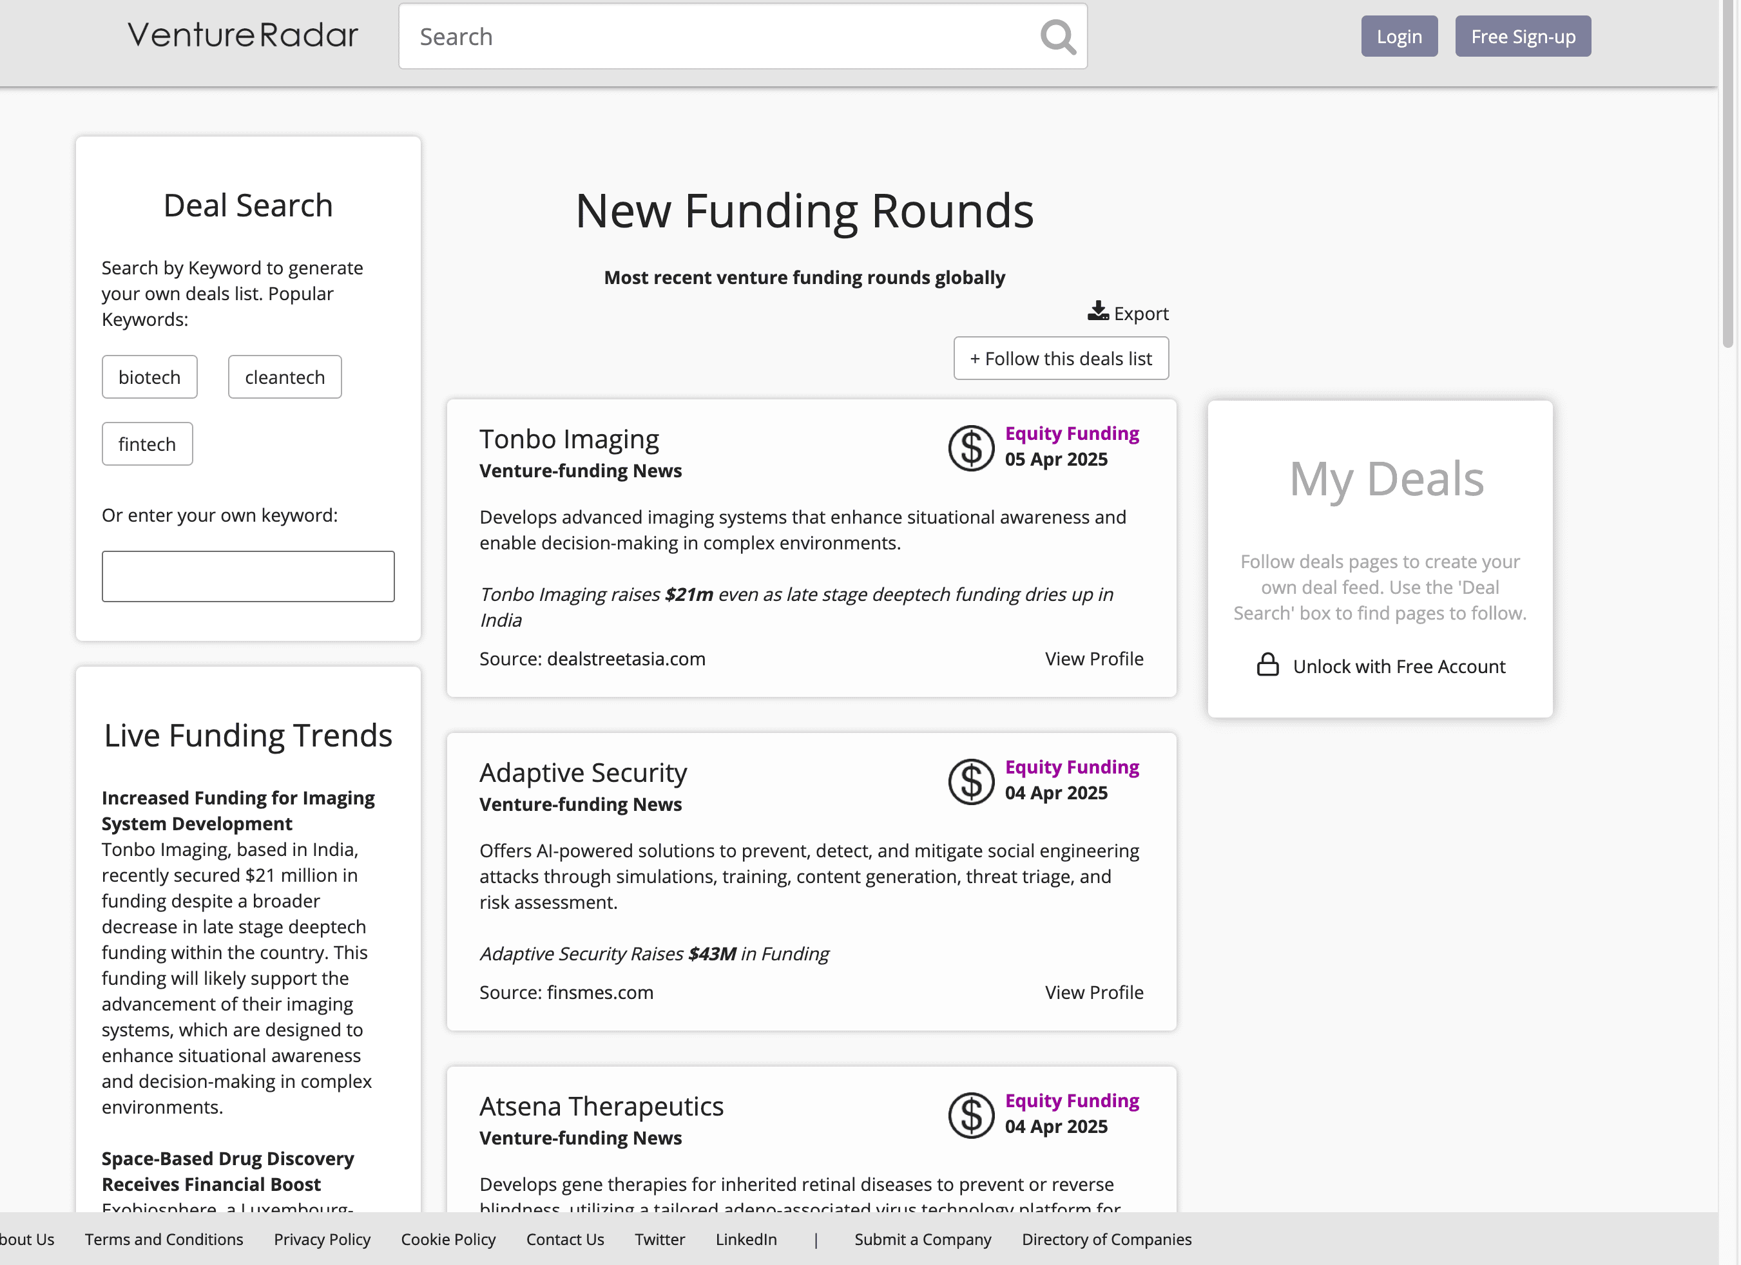This screenshot has height=1265, width=1741.
Task: Open Submit a Company footer link
Action: point(923,1239)
